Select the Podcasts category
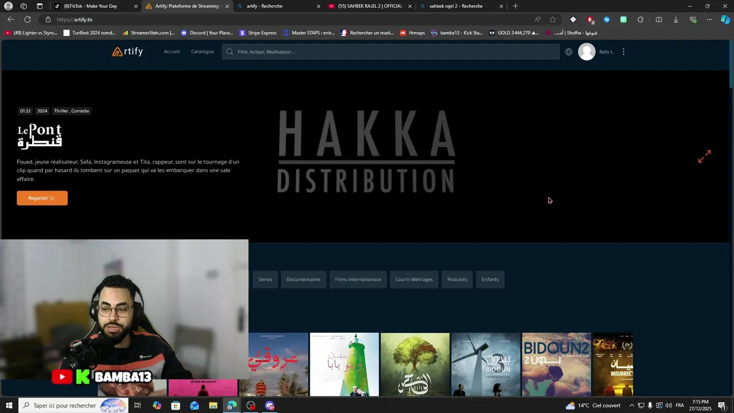This screenshot has height=413, width=734. (x=457, y=279)
